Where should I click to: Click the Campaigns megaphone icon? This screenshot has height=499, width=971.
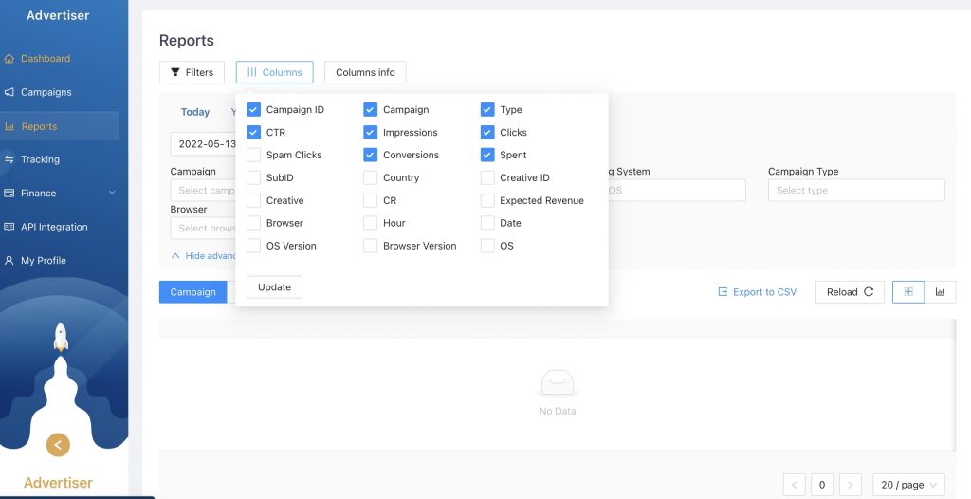pyautogui.click(x=10, y=93)
